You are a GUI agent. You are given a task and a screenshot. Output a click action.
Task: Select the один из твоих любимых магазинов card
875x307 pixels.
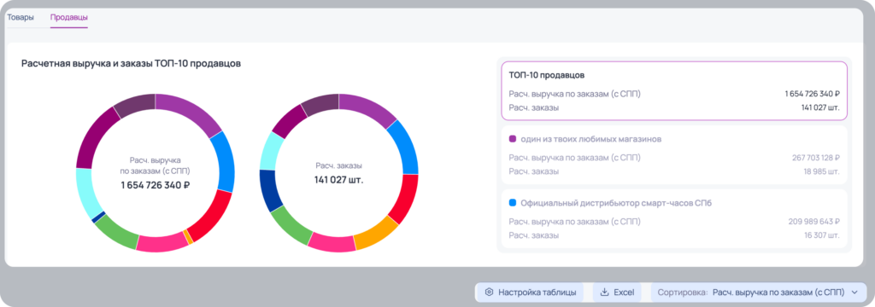tap(674, 155)
